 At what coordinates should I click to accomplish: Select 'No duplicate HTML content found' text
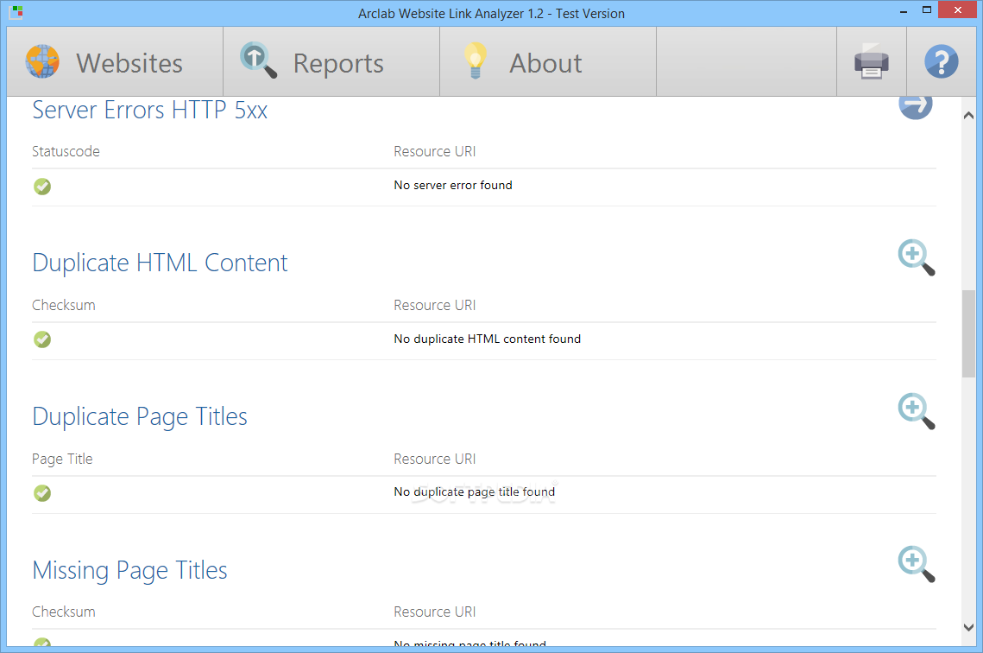click(487, 339)
